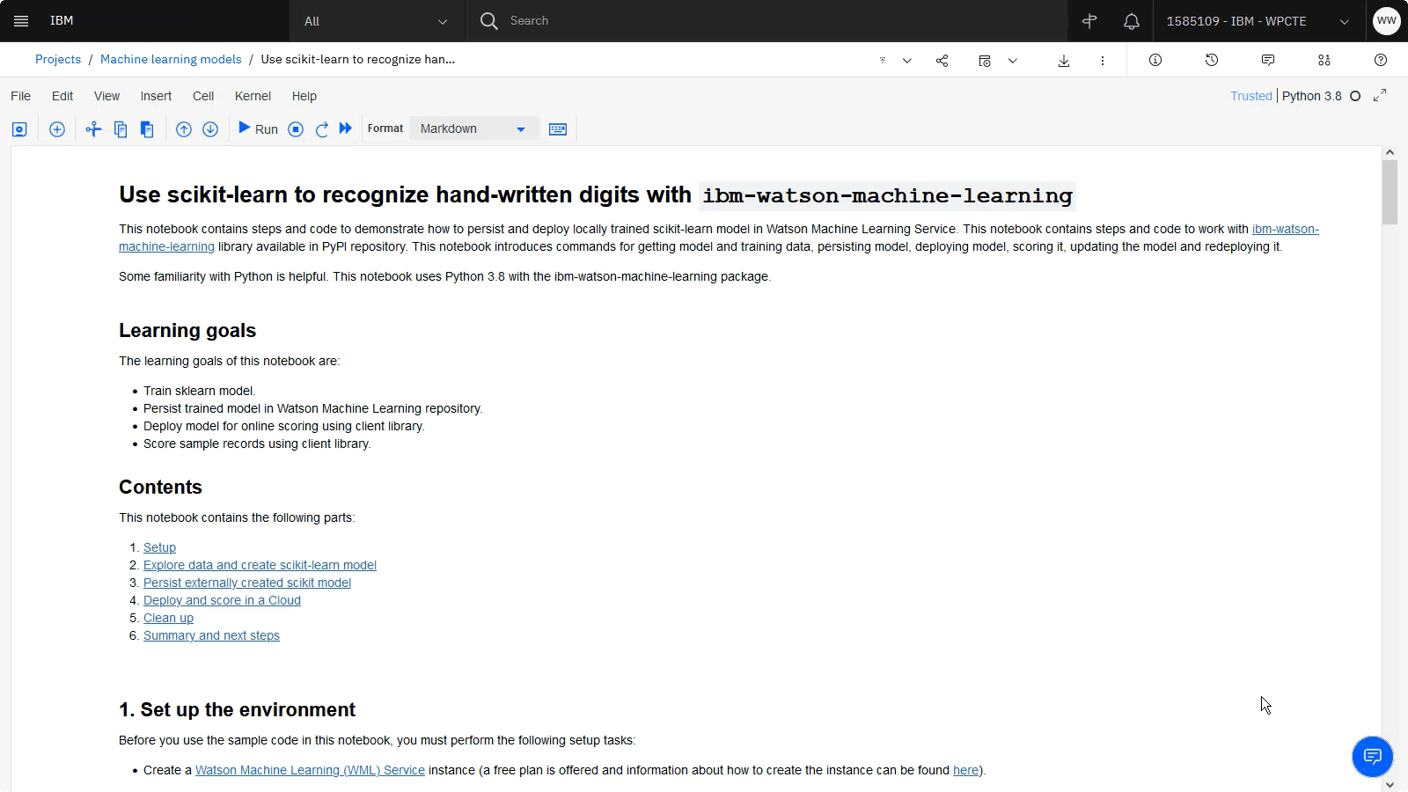Run the current cell with Run button
Screen dimensions: 1408x792
(258, 128)
